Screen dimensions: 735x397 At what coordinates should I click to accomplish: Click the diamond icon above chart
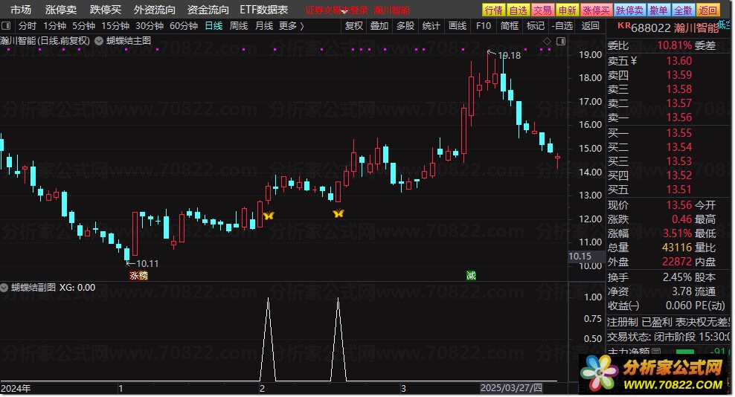(547, 42)
